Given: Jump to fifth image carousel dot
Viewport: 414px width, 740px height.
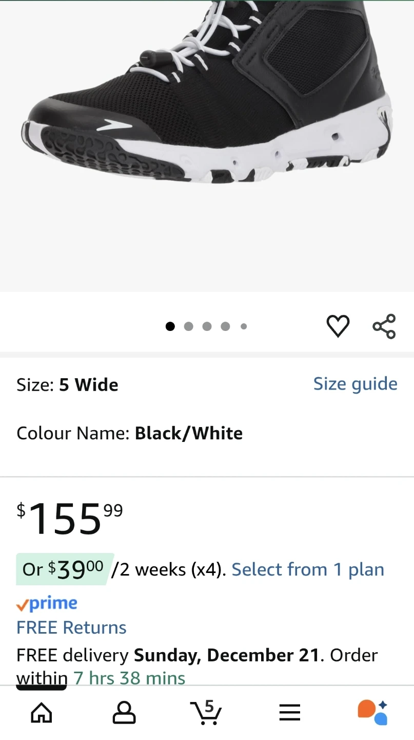Looking at the screenshot, I should (244, 326).
